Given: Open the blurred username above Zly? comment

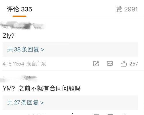Looking at the screenshot, I should (22, 25).
